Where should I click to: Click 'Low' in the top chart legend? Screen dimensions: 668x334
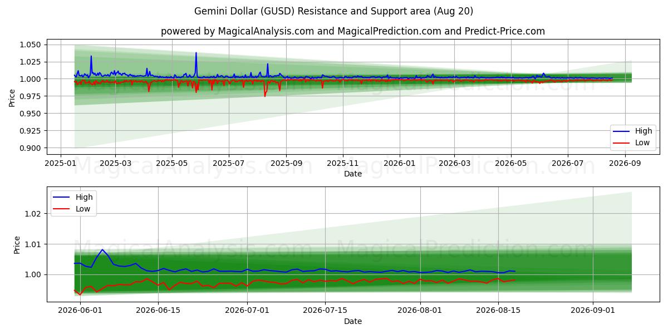pos(642,143)
